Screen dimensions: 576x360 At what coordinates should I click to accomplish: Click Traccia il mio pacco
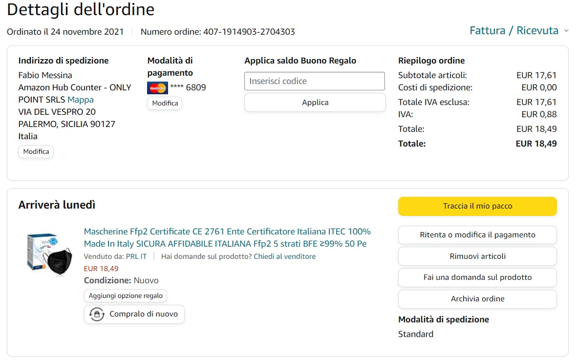click(x=477, y=206)
